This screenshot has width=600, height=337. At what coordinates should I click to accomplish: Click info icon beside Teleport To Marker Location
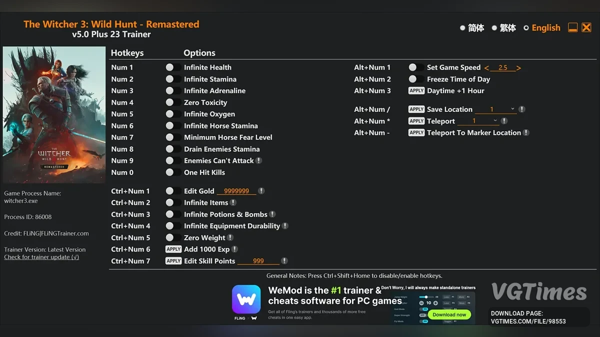[526, 133]
